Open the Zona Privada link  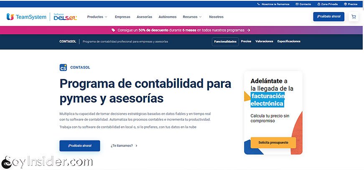(329, 4)
